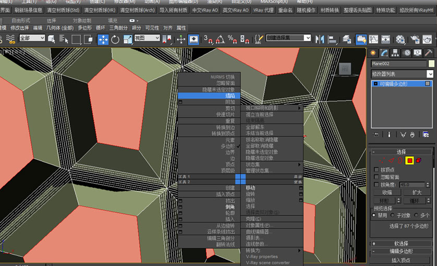Click the Mirror tool icon
The image size is (437, 266).
tap(320, 39)
